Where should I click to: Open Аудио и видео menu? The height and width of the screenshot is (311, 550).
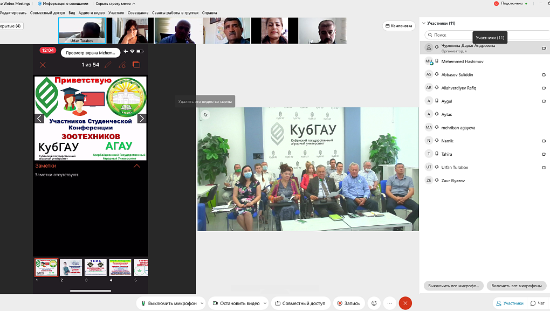(x=92, y=12)
